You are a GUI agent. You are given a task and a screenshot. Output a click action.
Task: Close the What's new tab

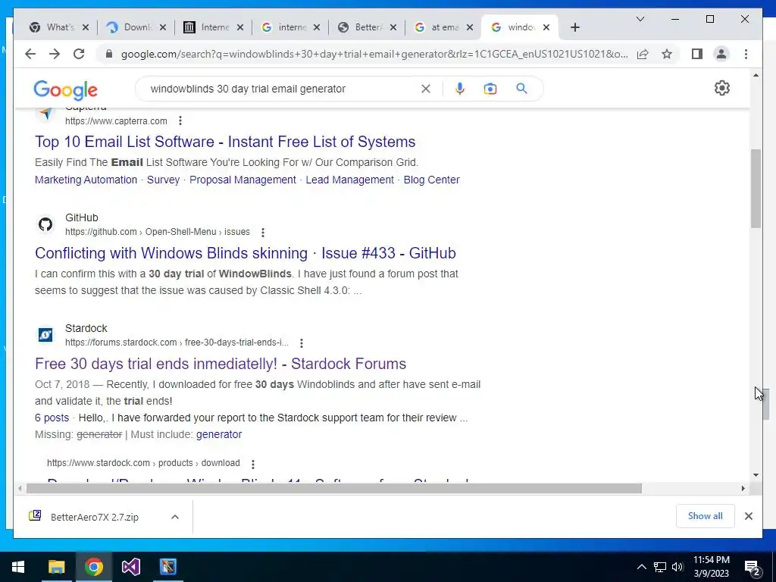(86, 27)
